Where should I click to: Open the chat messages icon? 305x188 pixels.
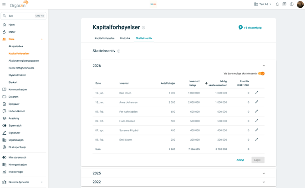pos(284,4)
